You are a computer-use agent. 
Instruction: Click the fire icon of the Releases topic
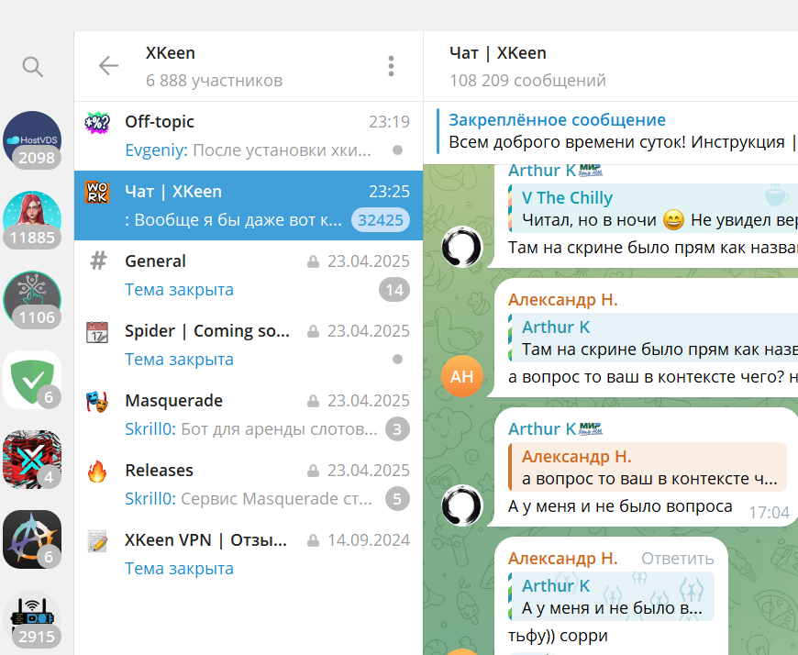coord(97,472)
